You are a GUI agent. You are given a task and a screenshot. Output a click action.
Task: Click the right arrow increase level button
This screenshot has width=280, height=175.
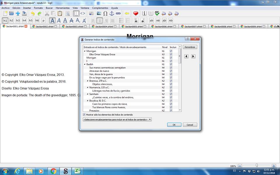click(x=193, y=56)
